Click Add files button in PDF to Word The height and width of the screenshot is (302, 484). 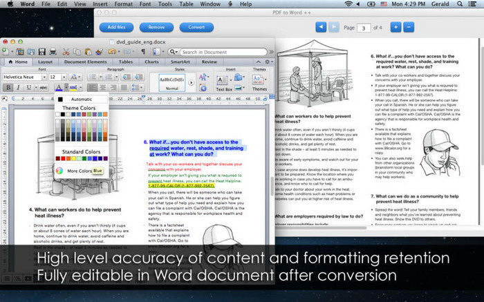pyautogui.click(x=116, y=27)
